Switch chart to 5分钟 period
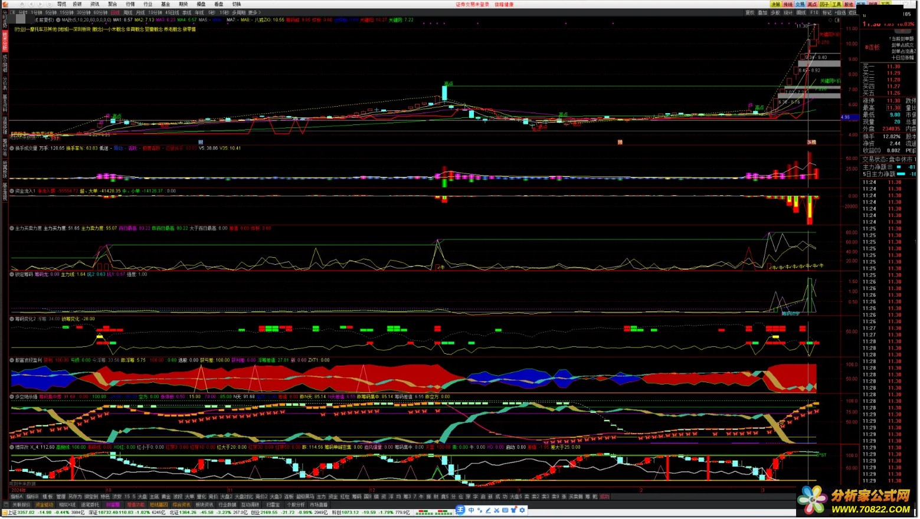 tap(51, 12)
